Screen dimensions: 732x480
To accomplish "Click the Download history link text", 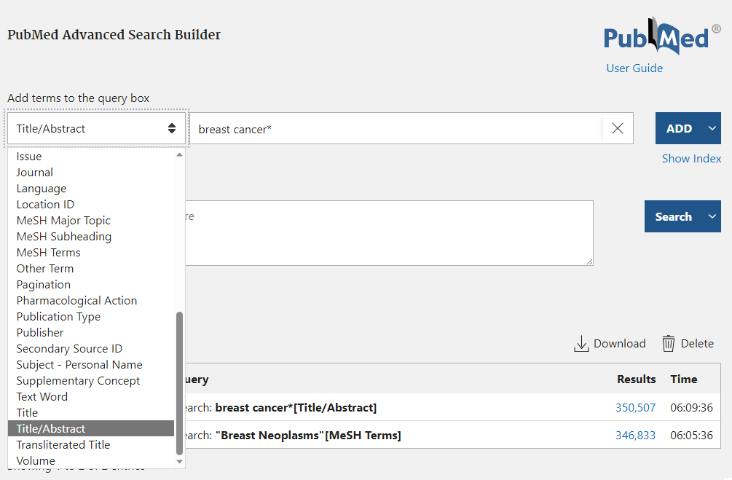I will coord(620,344).
